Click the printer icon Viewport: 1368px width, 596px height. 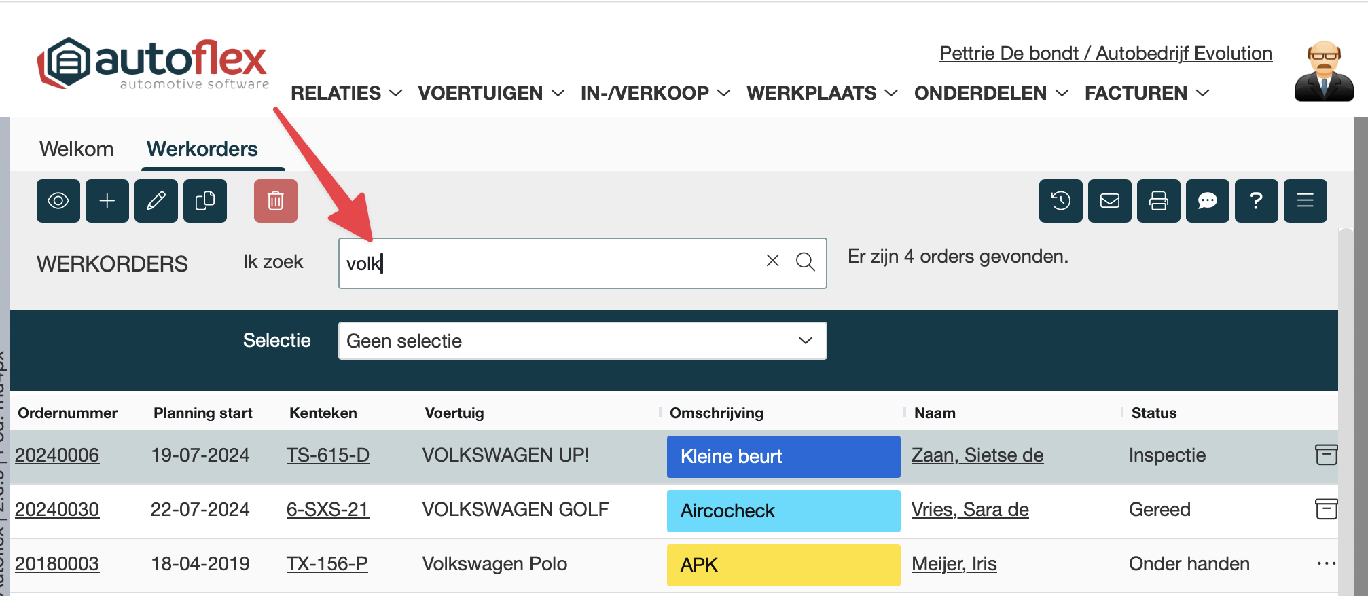[x=1159, y=201]
